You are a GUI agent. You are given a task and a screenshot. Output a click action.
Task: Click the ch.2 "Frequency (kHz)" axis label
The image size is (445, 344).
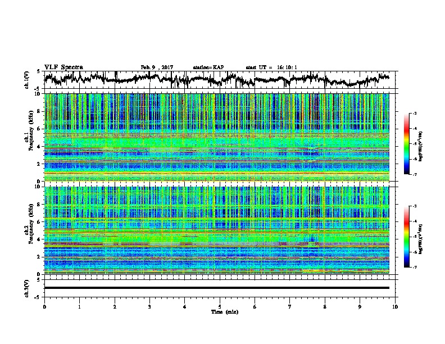point(31,224)
